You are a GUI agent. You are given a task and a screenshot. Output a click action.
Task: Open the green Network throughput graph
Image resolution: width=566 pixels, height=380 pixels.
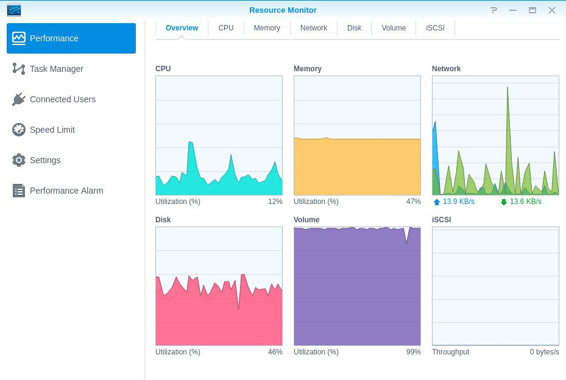tap(495, 135)
